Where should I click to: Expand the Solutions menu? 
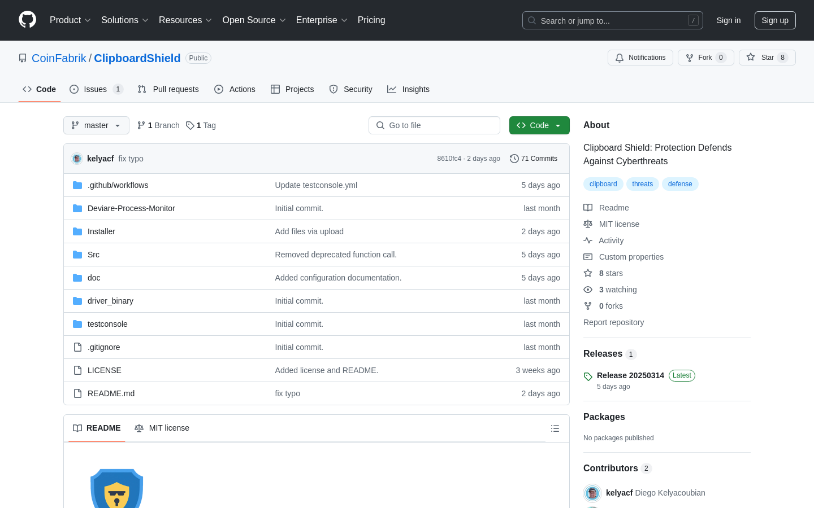point(125,20)
